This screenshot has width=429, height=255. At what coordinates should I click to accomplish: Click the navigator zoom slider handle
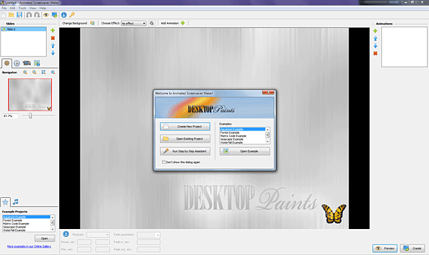pos(31,116)
